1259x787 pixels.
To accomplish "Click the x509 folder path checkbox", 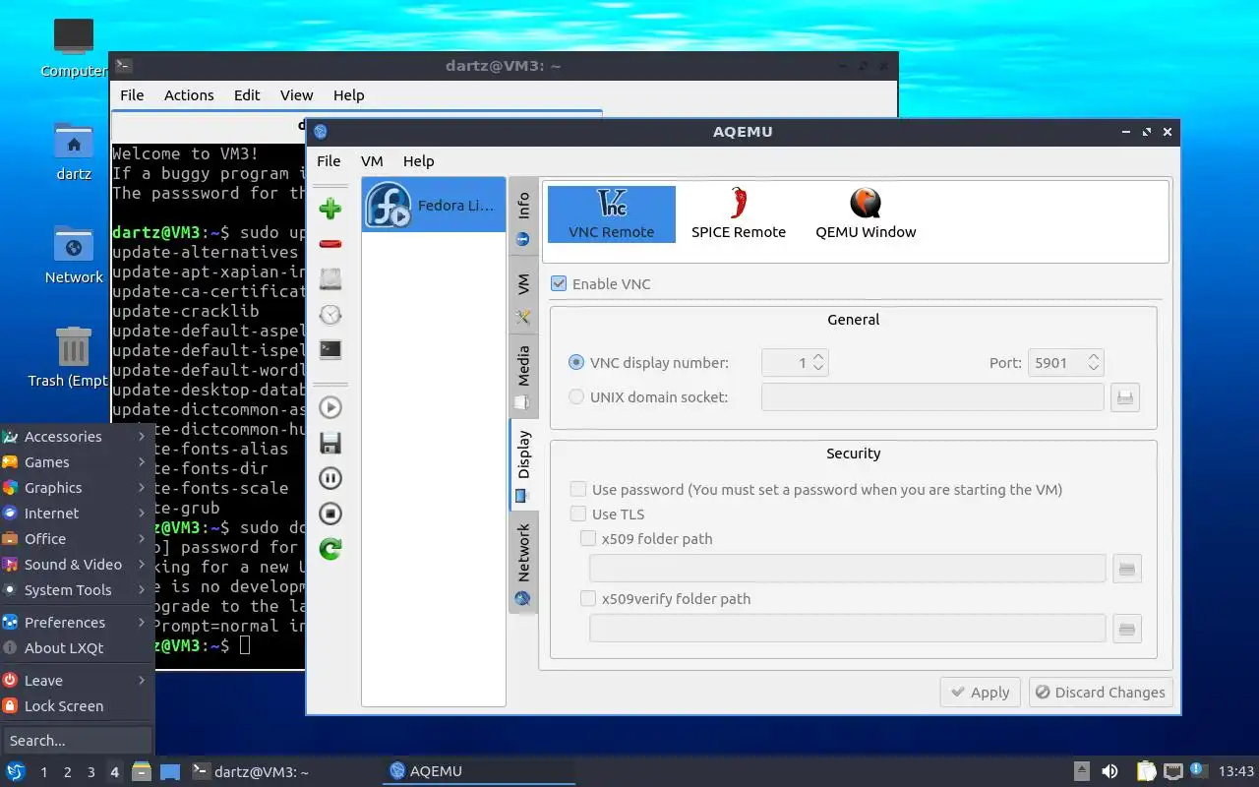I will [588, 538].
